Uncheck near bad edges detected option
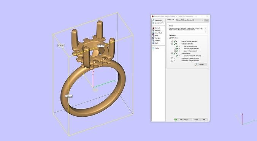Screen dimensions: 257x141 click(x=175, y=49)
